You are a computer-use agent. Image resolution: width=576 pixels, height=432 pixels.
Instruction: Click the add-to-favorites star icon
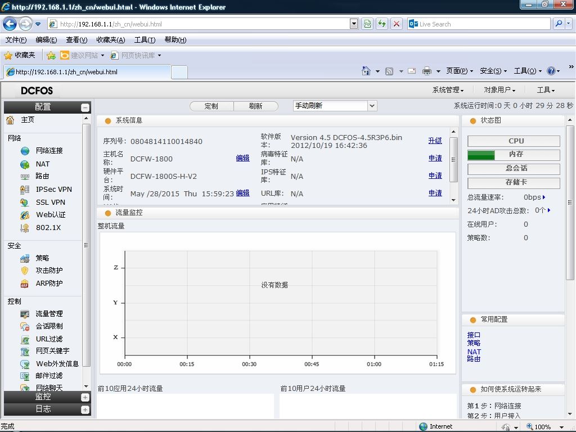(51, 56)
